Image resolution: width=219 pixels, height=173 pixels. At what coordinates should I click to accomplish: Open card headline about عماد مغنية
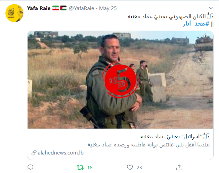[x=175, y=136]
